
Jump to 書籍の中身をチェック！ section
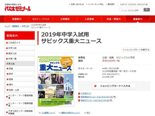click(x=71, y=113)
